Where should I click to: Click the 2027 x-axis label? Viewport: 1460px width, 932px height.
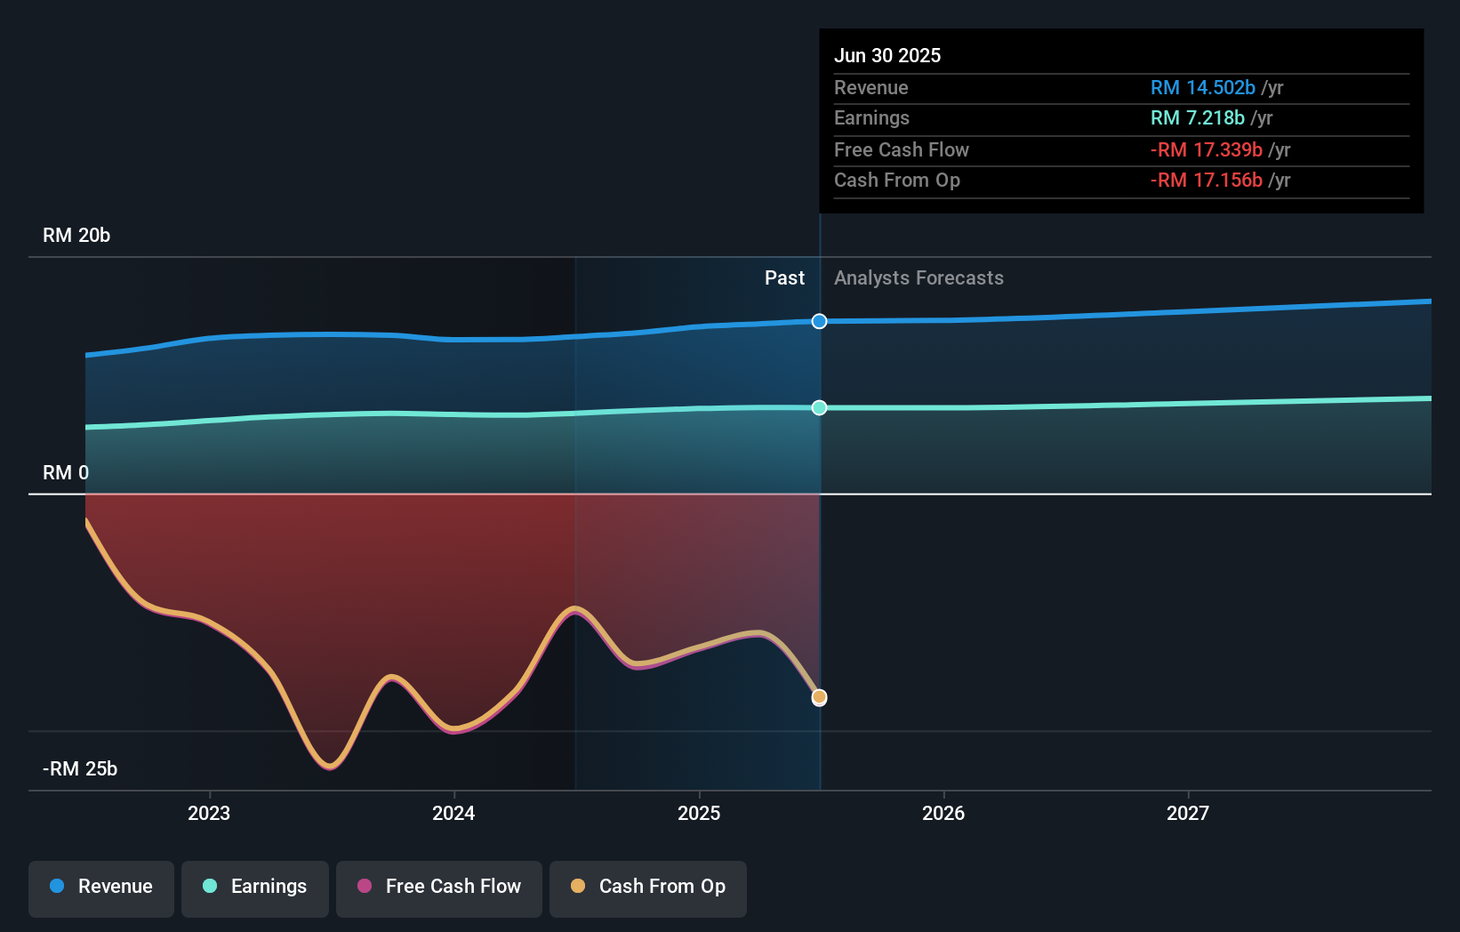point(1188,813)
